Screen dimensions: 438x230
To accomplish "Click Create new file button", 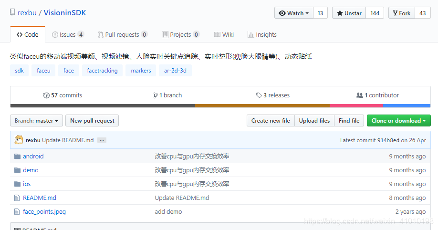I will pos(271,121).
